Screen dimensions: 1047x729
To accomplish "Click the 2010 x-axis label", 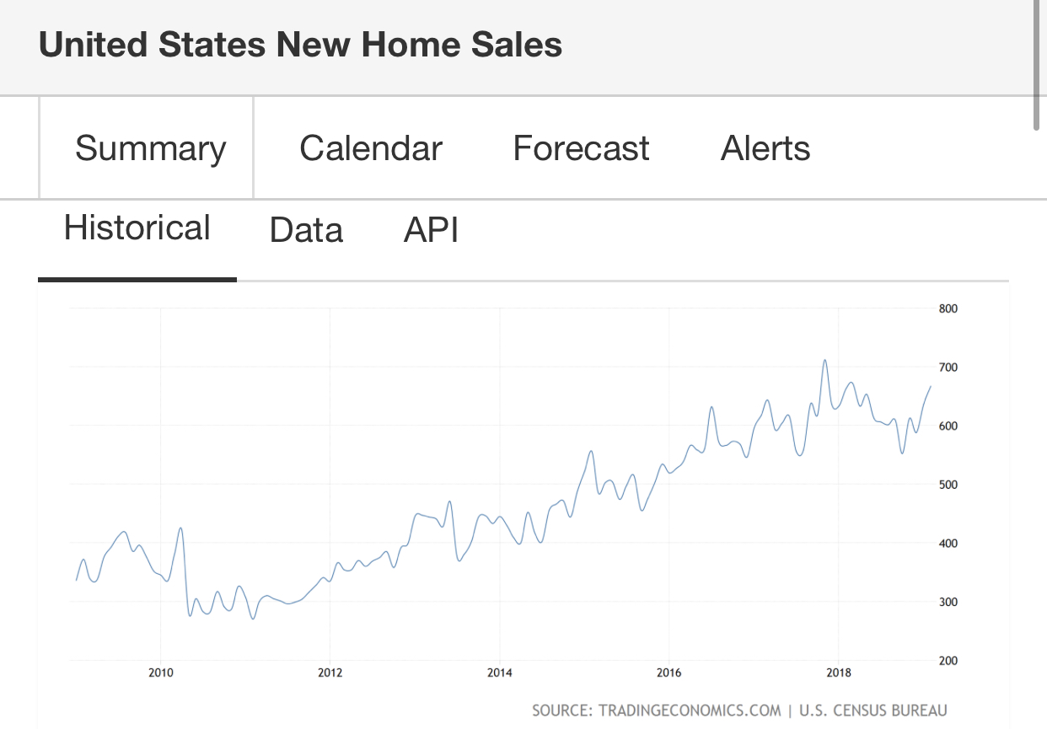I will click(x=161, y=673).
